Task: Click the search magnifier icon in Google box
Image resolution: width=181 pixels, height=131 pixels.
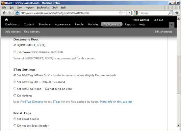Action: click(x=170, y=13)
